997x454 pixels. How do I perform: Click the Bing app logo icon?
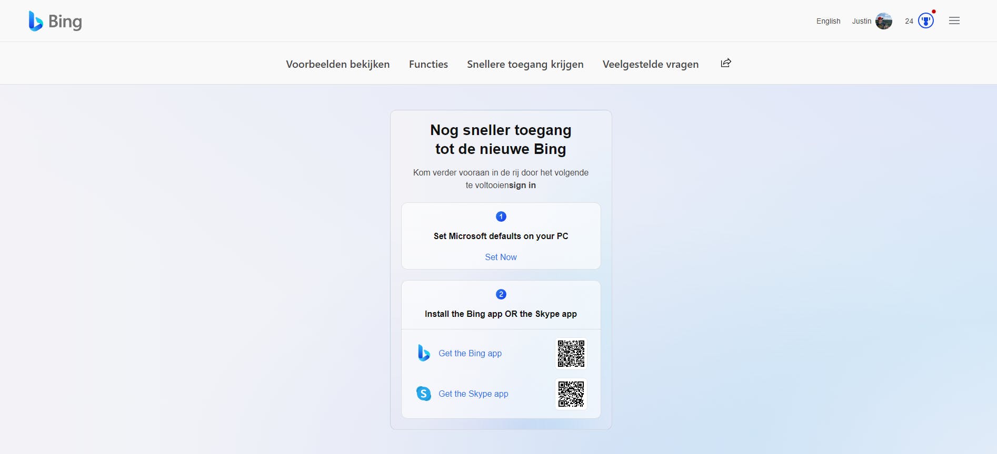pyautogui.click(x=424, y=353)
